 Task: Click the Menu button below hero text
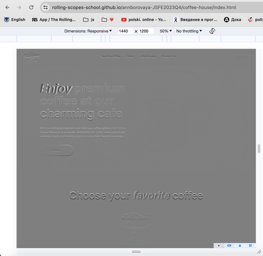click(x=56, y=150)
